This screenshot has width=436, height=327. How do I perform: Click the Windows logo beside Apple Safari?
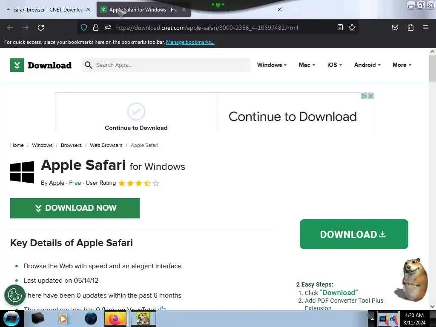(x=22, y=172)
